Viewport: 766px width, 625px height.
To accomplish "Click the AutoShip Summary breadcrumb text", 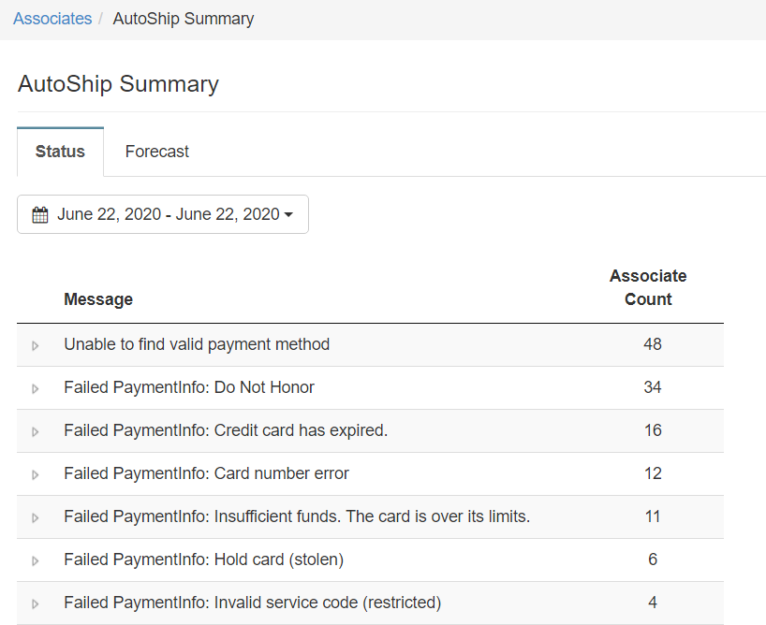I will (183, 19).
